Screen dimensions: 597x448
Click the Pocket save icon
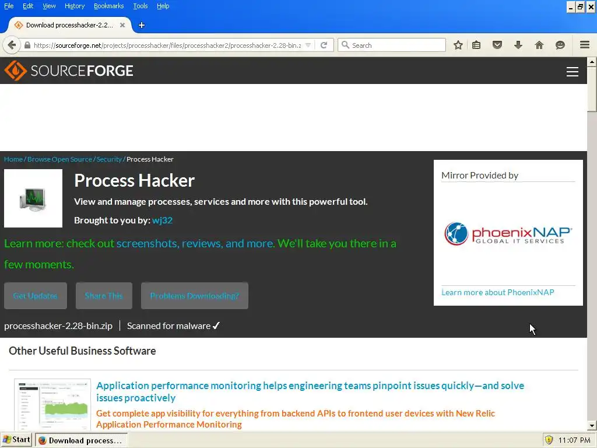(497, 45)
